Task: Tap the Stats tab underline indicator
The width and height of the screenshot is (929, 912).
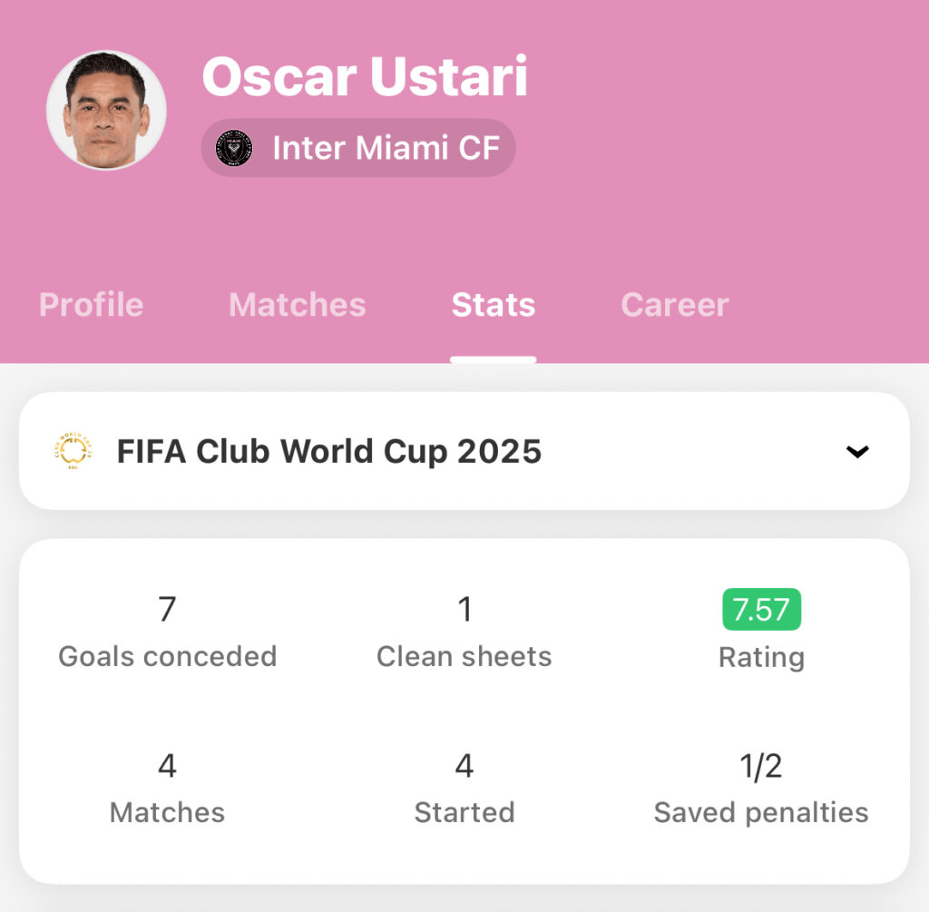Action: pos(493,359)
